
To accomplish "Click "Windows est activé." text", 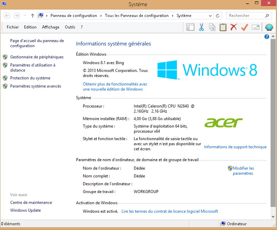I will click(100, 211).
